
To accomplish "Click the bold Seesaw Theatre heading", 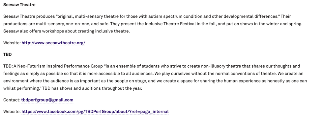I will point(19,5).
